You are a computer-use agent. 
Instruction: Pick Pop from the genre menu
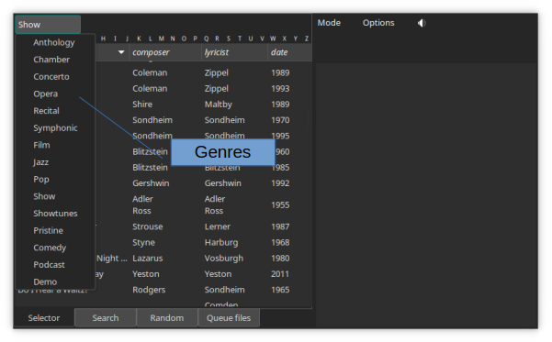(x=41, y=180)
